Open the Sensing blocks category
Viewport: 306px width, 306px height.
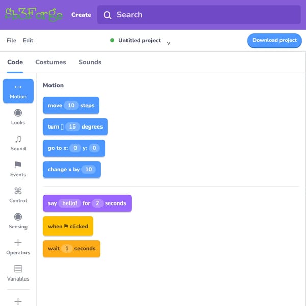(x=18, y=221)
